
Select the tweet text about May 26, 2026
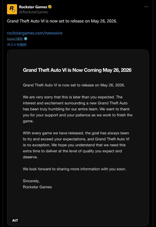(x=62, y=21)
